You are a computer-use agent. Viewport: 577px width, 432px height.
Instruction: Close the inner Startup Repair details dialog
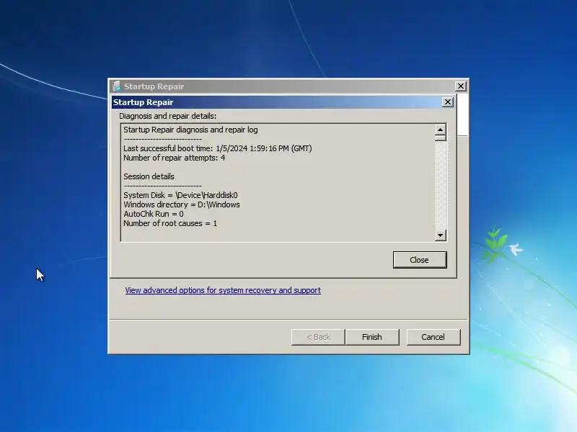point(447,102)
